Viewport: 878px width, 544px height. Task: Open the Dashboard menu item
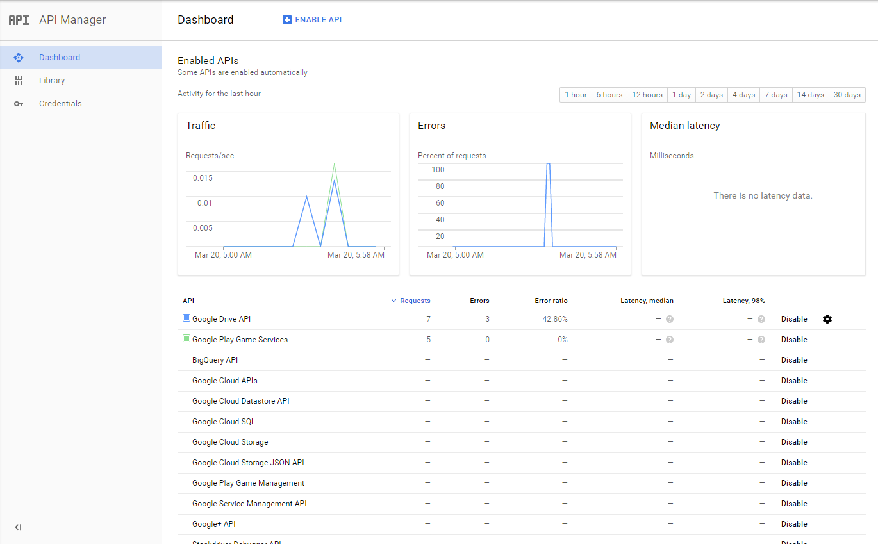tap(81, 58)
